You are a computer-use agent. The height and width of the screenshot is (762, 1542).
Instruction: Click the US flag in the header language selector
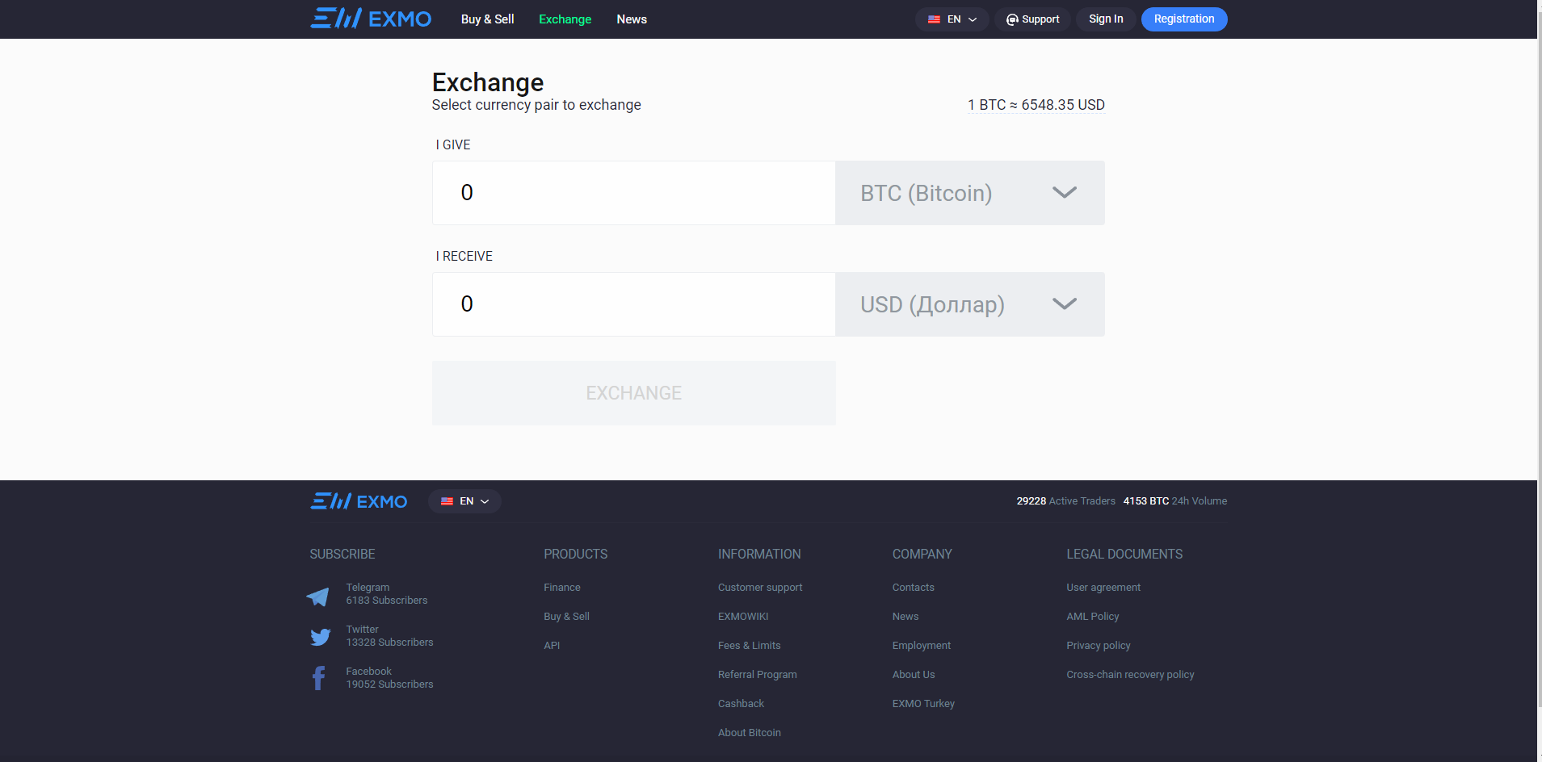[935, 19]
